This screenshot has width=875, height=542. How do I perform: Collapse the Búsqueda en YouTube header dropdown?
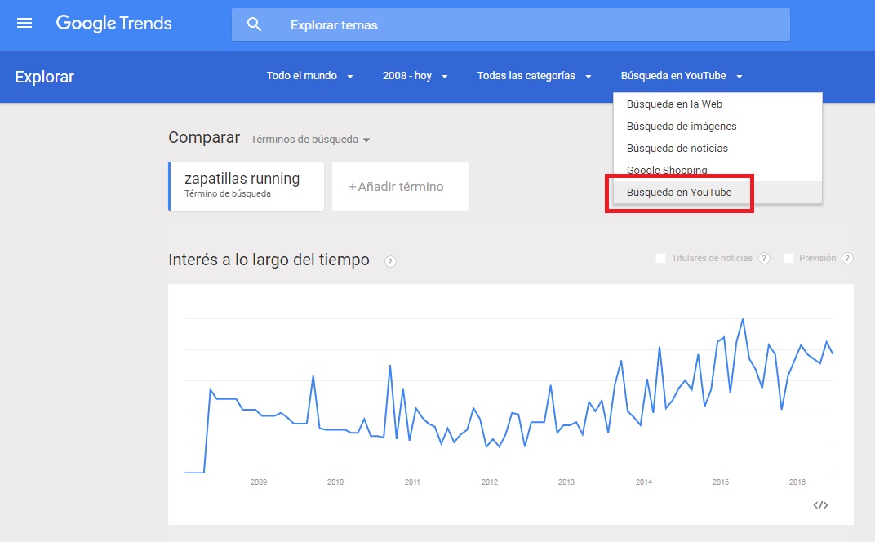tap(682, 76)
